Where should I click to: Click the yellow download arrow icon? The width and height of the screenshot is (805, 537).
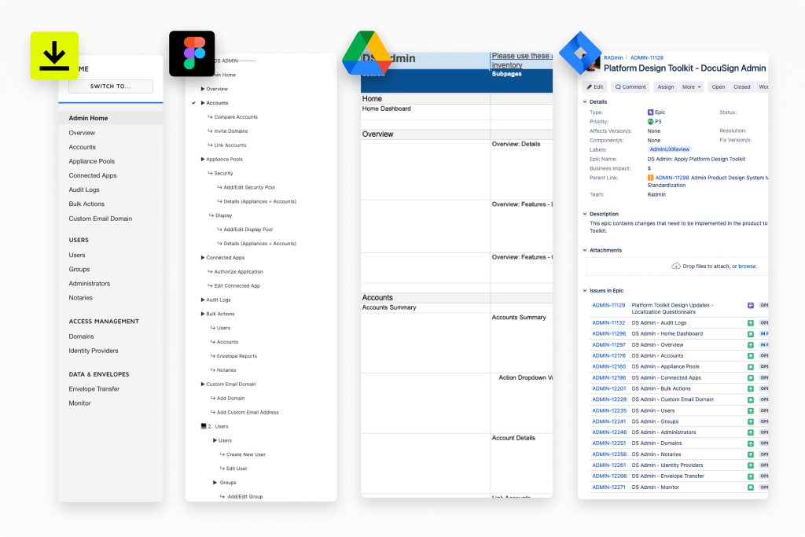click(x=54, y=56)
